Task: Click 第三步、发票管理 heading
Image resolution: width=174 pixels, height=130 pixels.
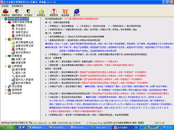Action: (53, 58)
